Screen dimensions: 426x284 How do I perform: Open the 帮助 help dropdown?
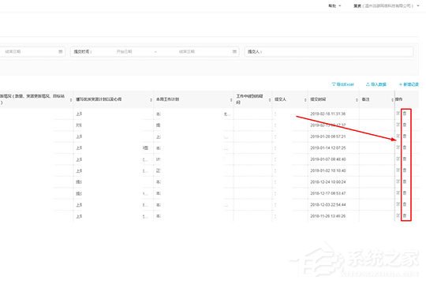334,6
